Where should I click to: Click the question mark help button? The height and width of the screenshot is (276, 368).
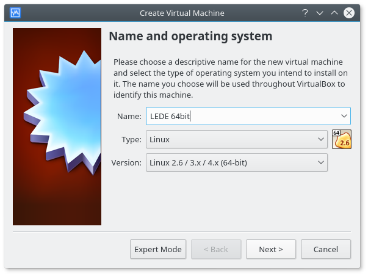pos(305,13)
